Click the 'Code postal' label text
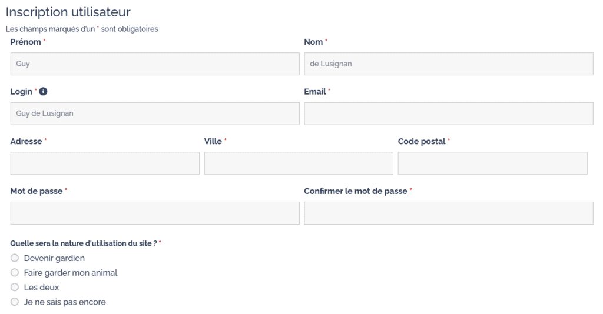Viewport: 603px width, 314px height. (x=422, y=142)
